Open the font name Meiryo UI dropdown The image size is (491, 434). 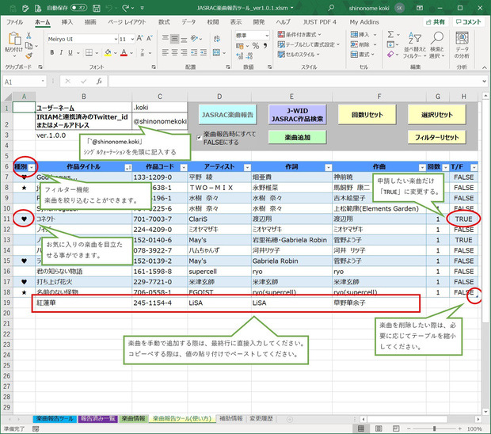(116, 39)
